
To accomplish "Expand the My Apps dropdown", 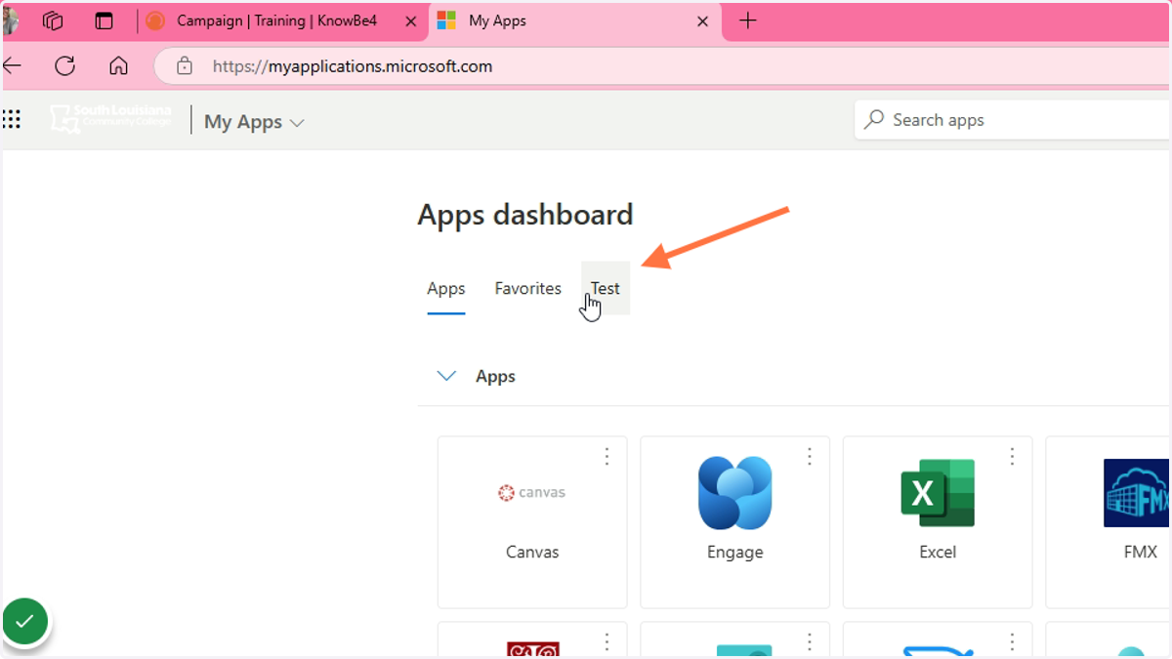I will 254,122.
